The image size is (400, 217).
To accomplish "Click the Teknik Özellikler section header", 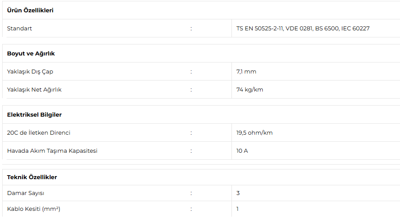I will (x=32, y=177).
